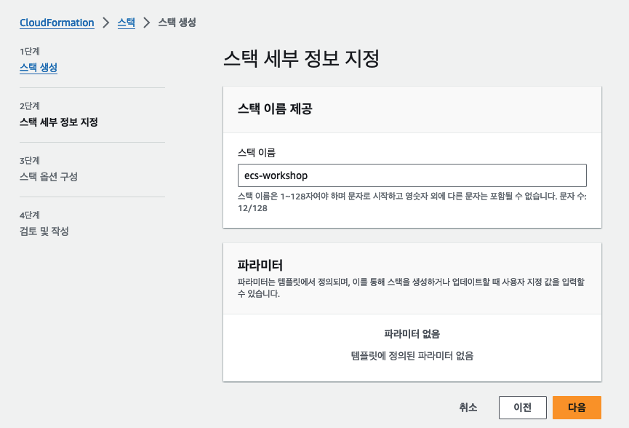Viewport: 629px width, 428px height.
Task: Select the 스택 생성 breadcrumb text
Action: [177, 23]
